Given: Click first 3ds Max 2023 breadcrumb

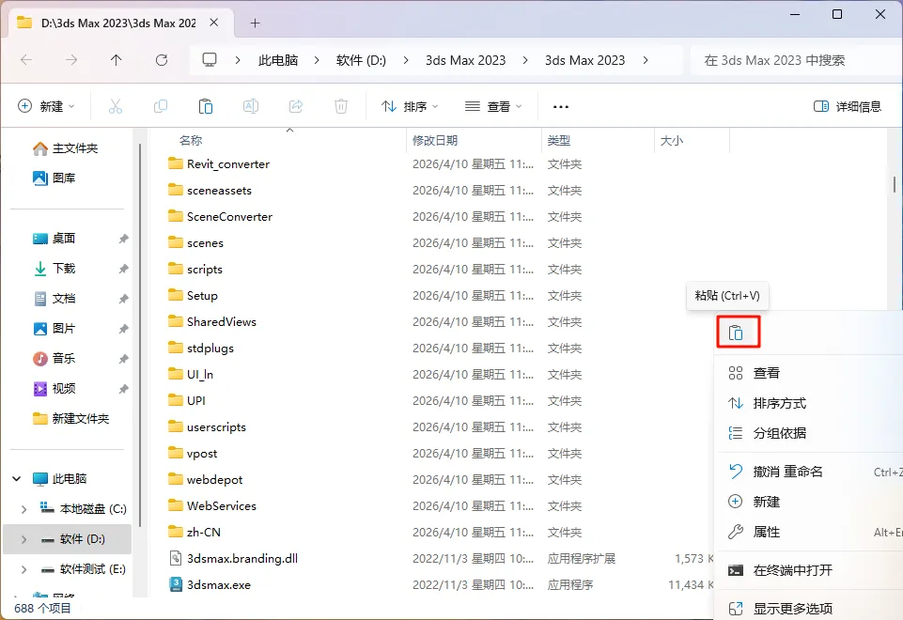Looking at the screenshot, I should point(465,60).
